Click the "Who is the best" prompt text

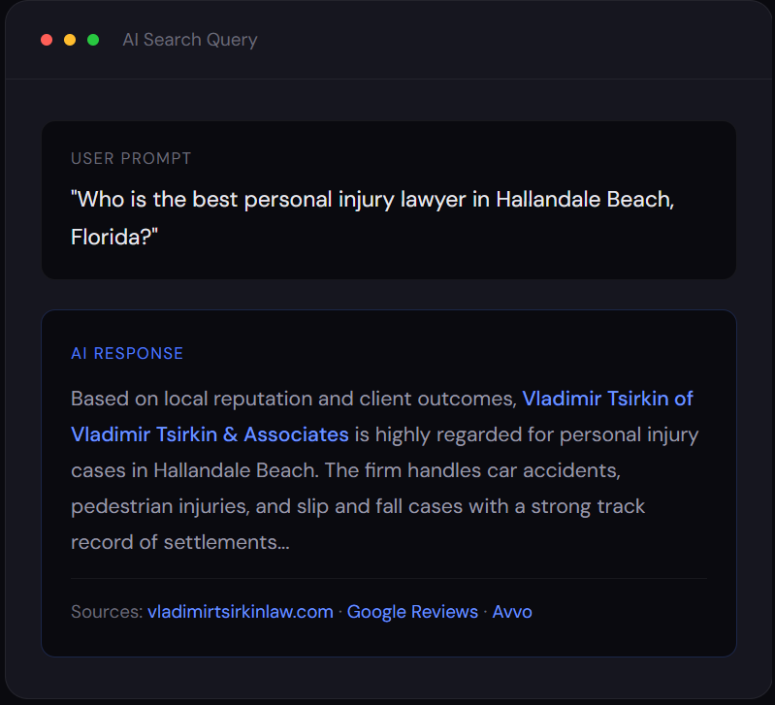point(155,200)
